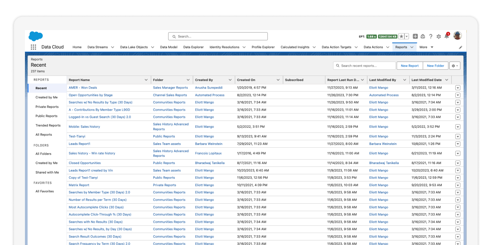This screenshot has width=492, height=245.
Task: Open the Matrix Report link
Action: [79, 185]
